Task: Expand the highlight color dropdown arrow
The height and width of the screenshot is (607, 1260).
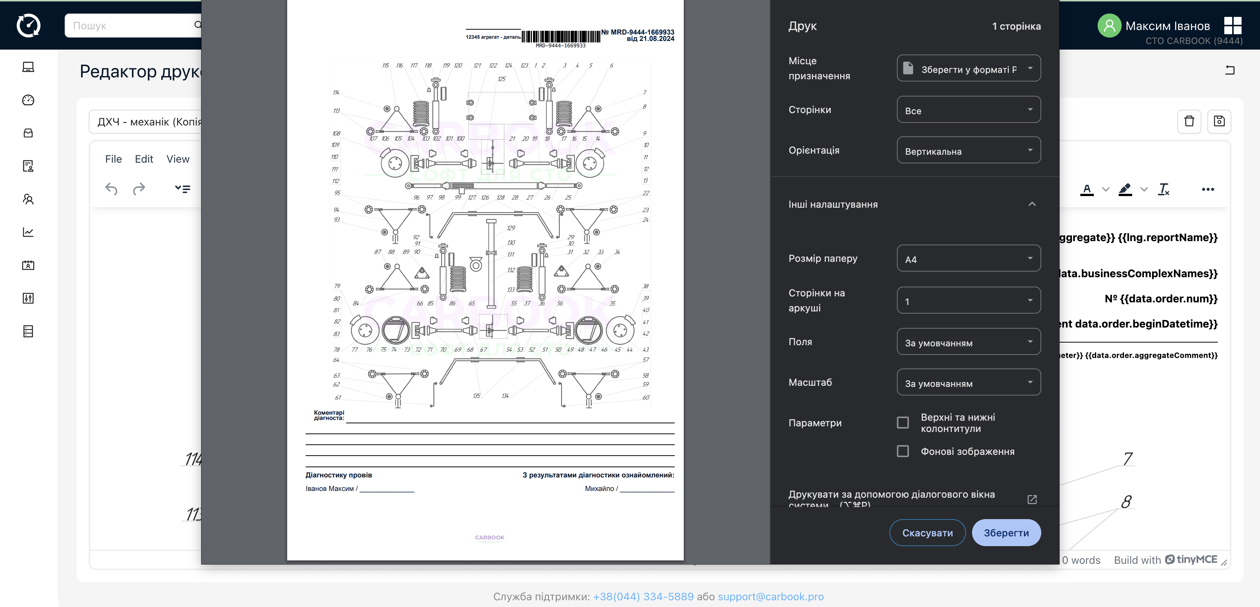Action: tap(1144, 189)
